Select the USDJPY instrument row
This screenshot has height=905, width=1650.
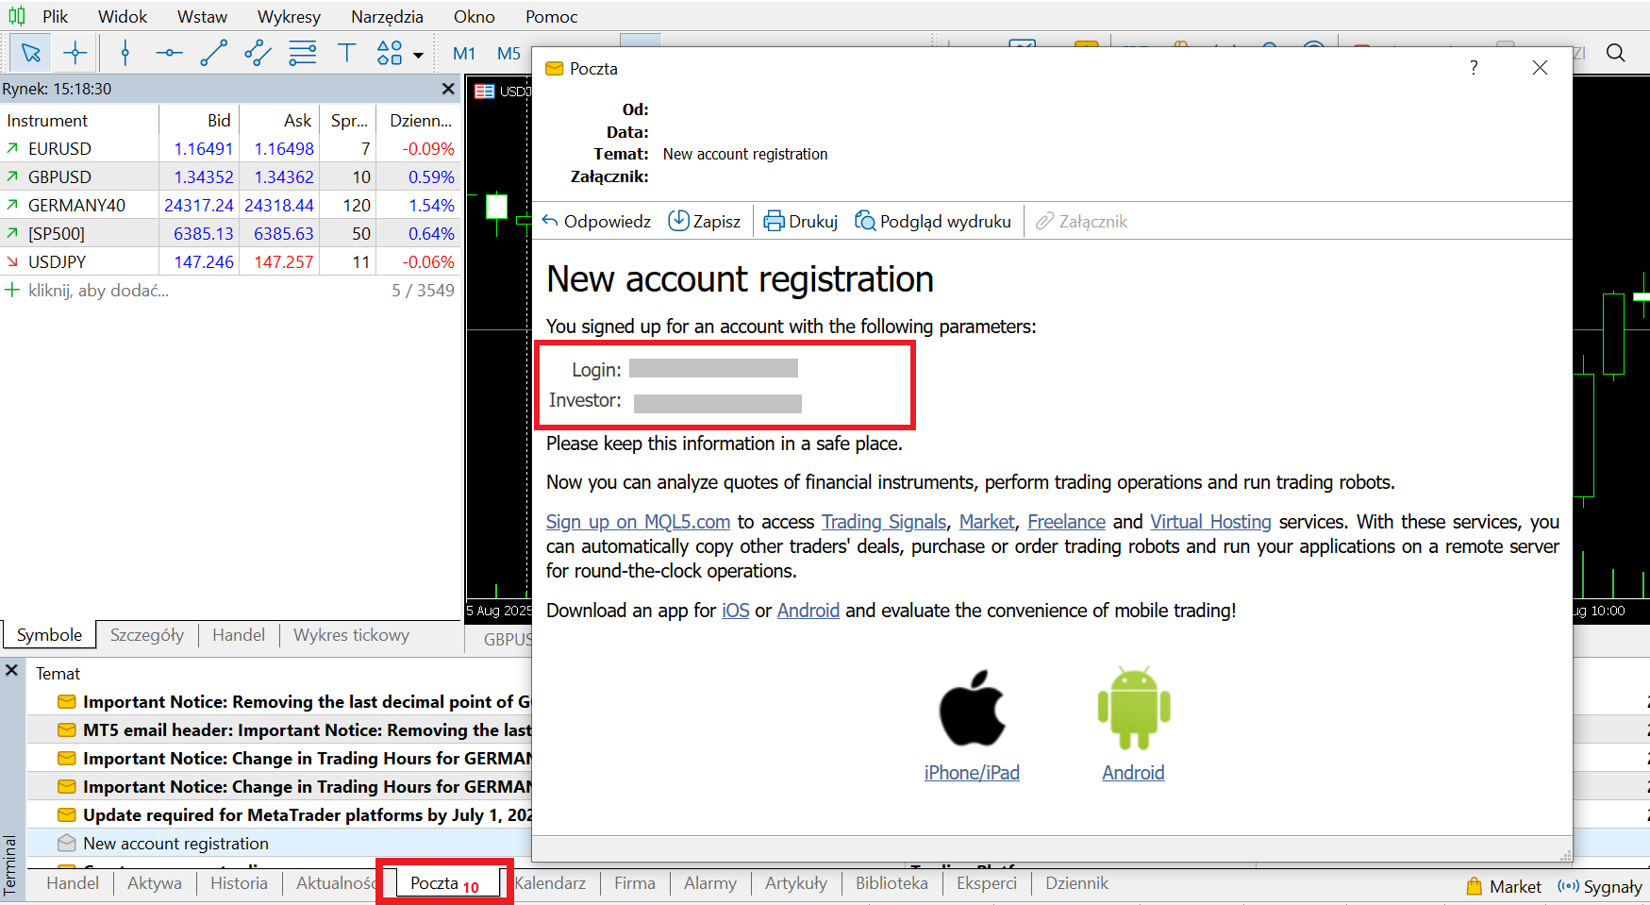click(x=230, y=262)
